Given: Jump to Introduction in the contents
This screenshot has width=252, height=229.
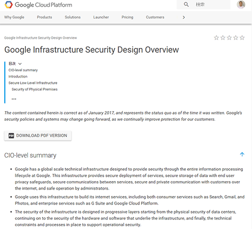Looking at the screenshot, I should click(18, 77).
